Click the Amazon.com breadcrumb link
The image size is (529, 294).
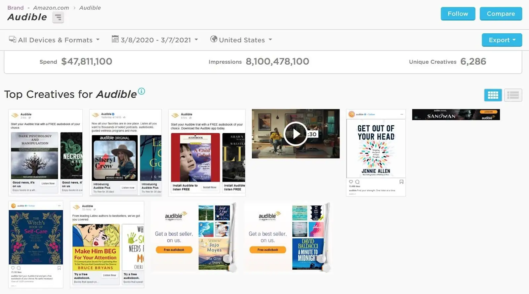tap(51, 8)
